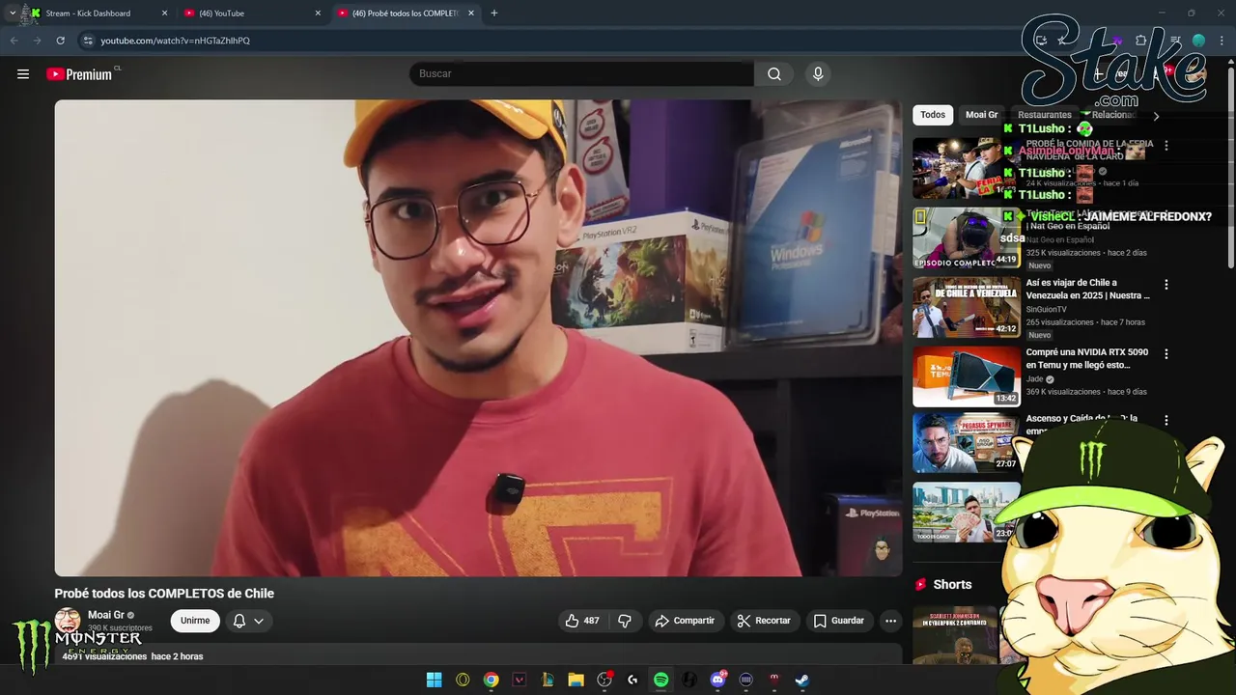Open the tab search dropdown in Chrome
This screenshot has width=1236, height=695.
(12, 14)
